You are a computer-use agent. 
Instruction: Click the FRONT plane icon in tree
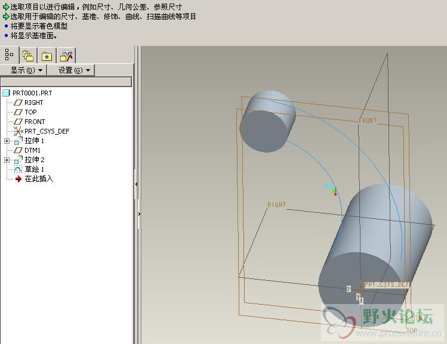[x=19, y=122]
